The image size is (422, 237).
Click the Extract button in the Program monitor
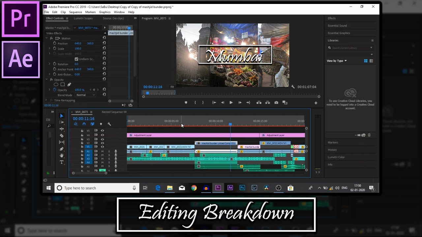click(x=267, y=103)
